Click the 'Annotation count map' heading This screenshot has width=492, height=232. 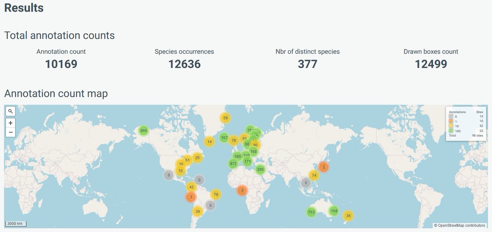pos(56,93)
